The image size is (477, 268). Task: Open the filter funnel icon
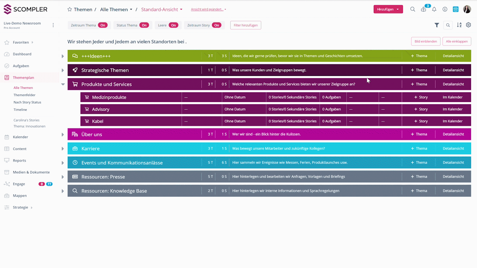click(x=437, y=25)
